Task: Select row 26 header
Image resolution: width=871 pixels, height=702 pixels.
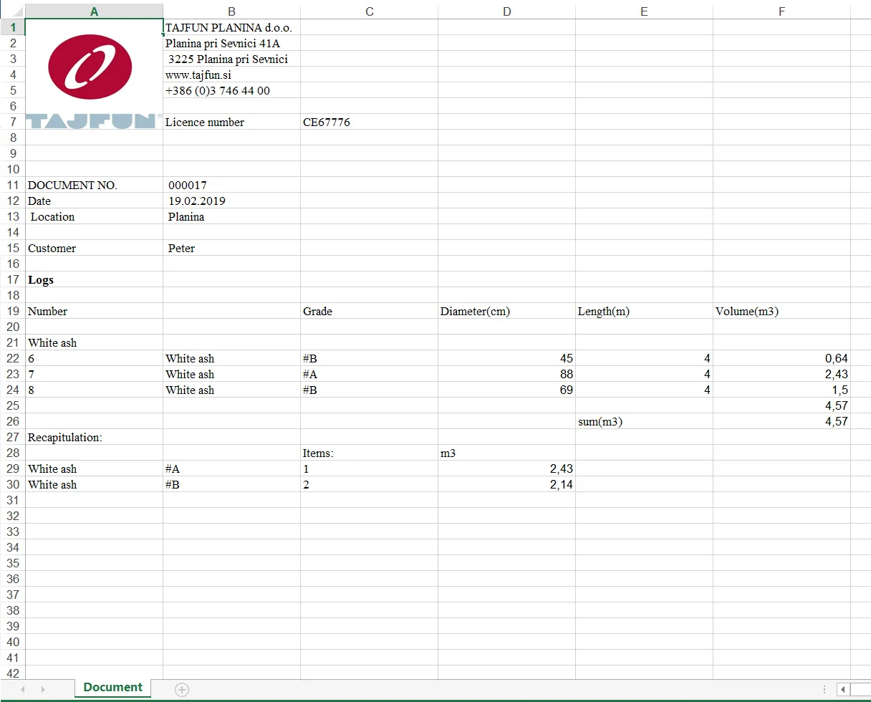Action: click(x=12, y=421)
